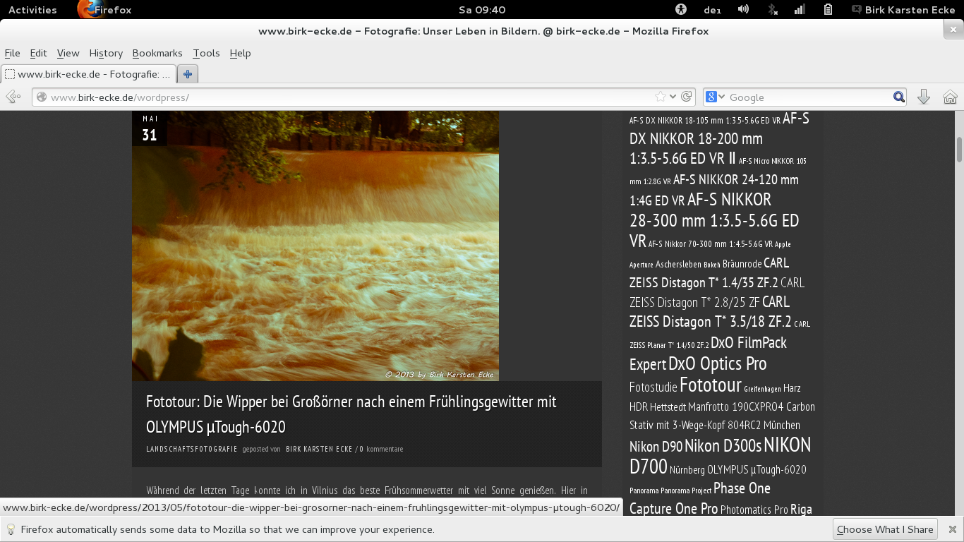Open the History menu
The width and height of the screenshot is (964, 542).
point(106,53)
